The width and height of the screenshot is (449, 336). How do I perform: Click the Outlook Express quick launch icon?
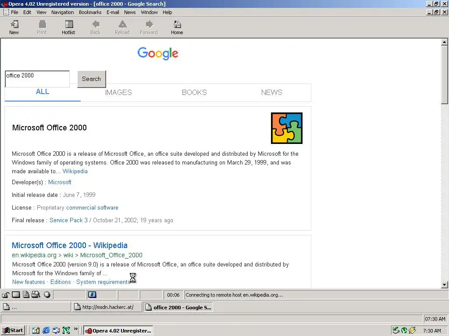56,331
